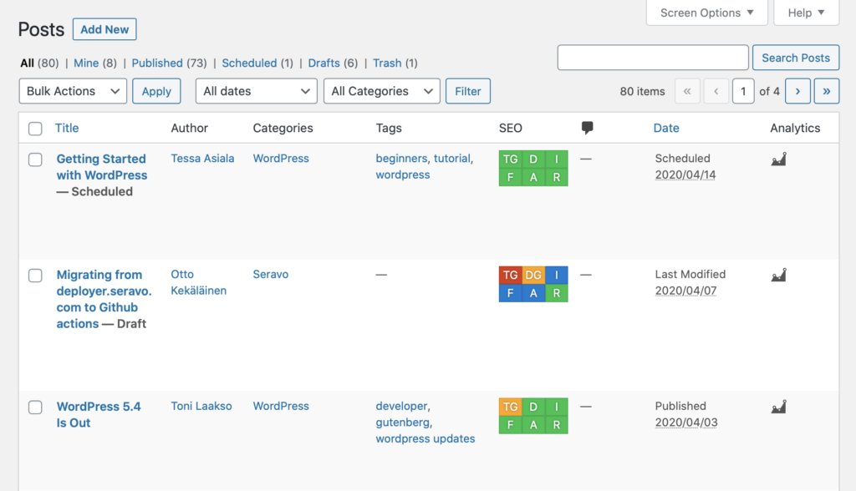This screenshot has height=491, width=856.
Task: Click orange DG SEO badge on Migrating post
Action: 533,275
